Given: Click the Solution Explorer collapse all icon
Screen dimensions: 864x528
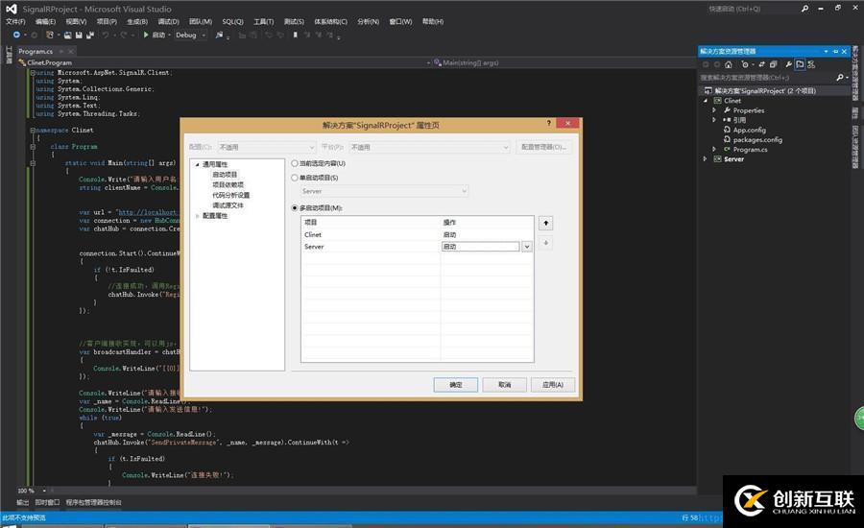Looking at the screenshot, I should pos(773,64).
